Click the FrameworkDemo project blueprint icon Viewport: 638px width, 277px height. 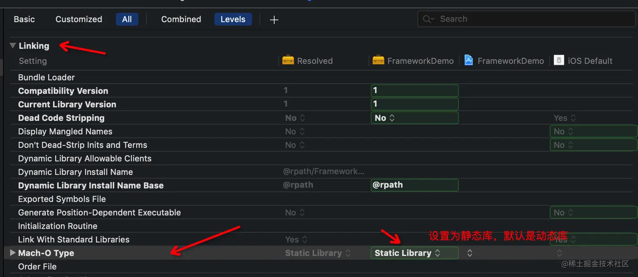pos(469,60)
